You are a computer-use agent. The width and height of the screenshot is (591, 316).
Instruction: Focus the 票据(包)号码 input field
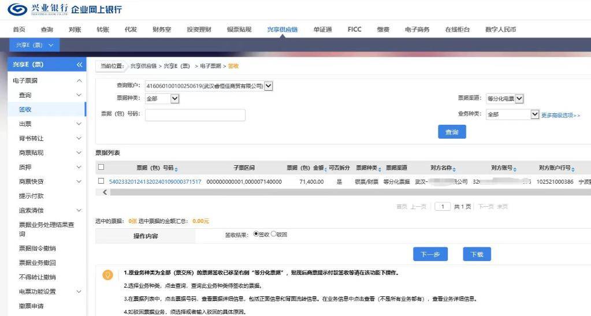click(x=195, y=115)
